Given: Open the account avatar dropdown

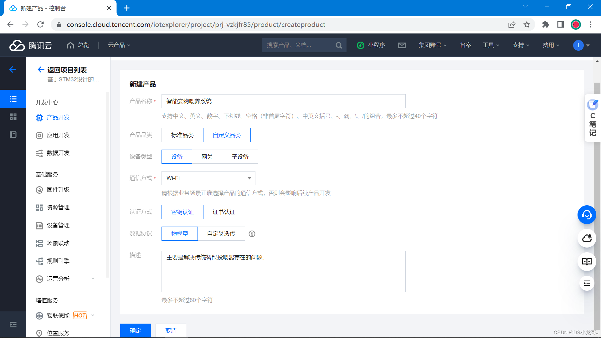Looking at the screenshot, I should pyautogui.click(x=582, y=45).
